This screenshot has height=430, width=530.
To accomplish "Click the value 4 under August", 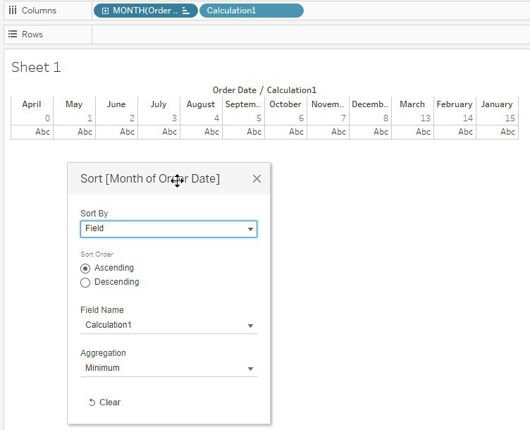I will (216, 118).
